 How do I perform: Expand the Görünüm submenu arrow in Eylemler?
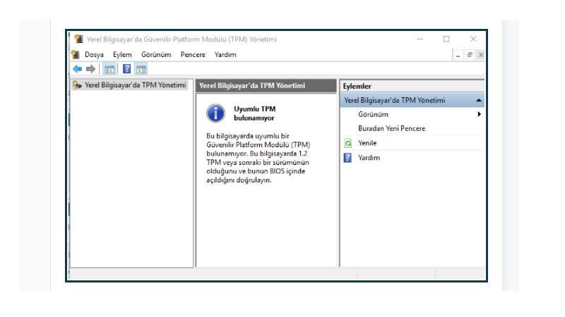pos(479,114)
